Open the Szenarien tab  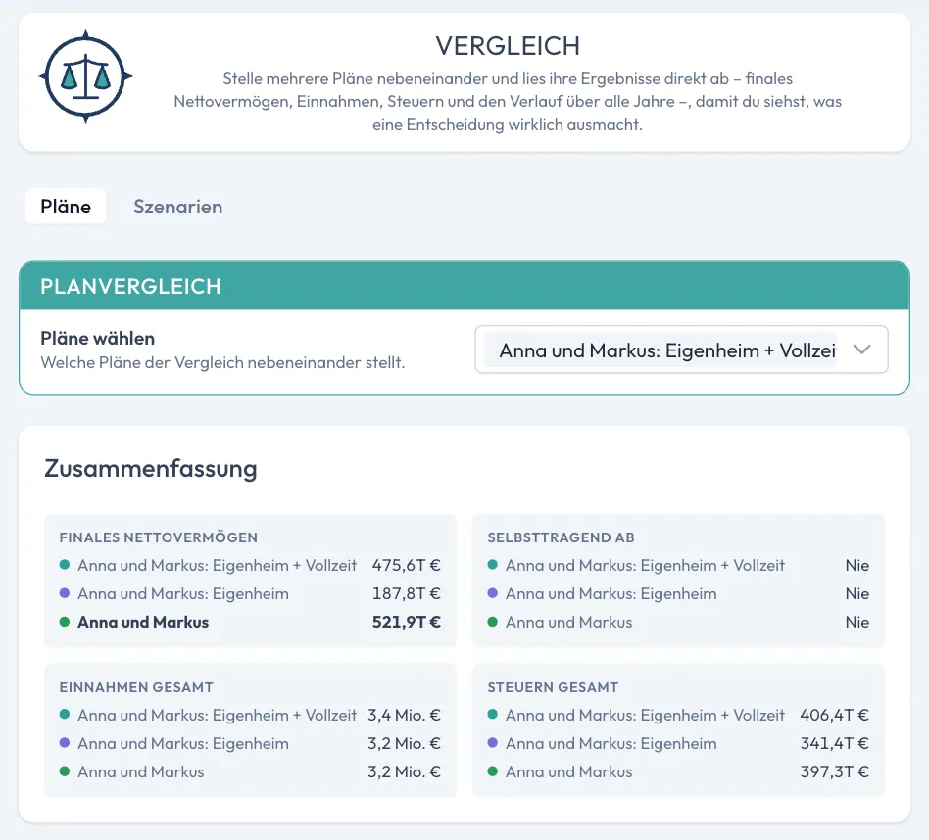pos(177,207)
